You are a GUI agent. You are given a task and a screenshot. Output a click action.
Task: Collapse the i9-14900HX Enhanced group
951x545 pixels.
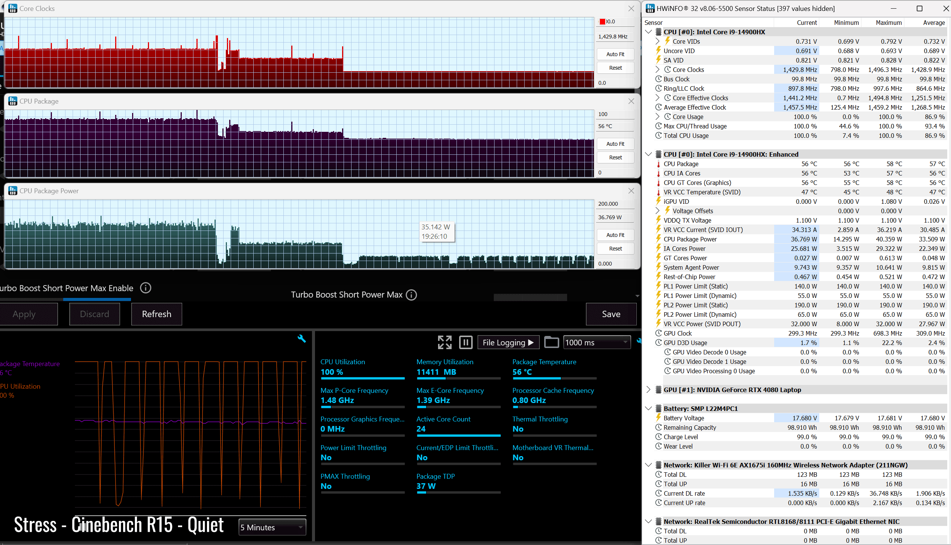648,154
